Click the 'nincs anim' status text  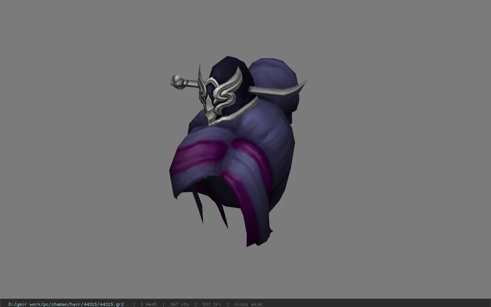click(x=248, y=304)
